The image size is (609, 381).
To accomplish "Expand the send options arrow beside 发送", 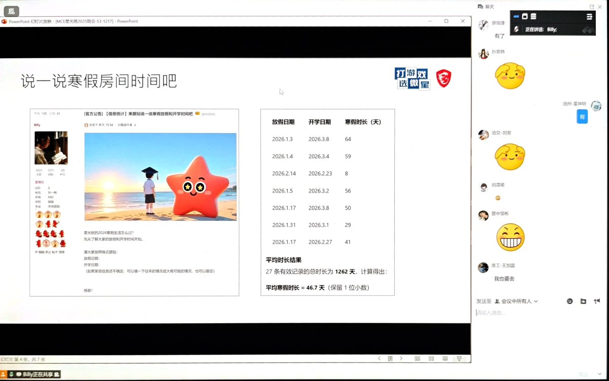I will tap(599, 374).
